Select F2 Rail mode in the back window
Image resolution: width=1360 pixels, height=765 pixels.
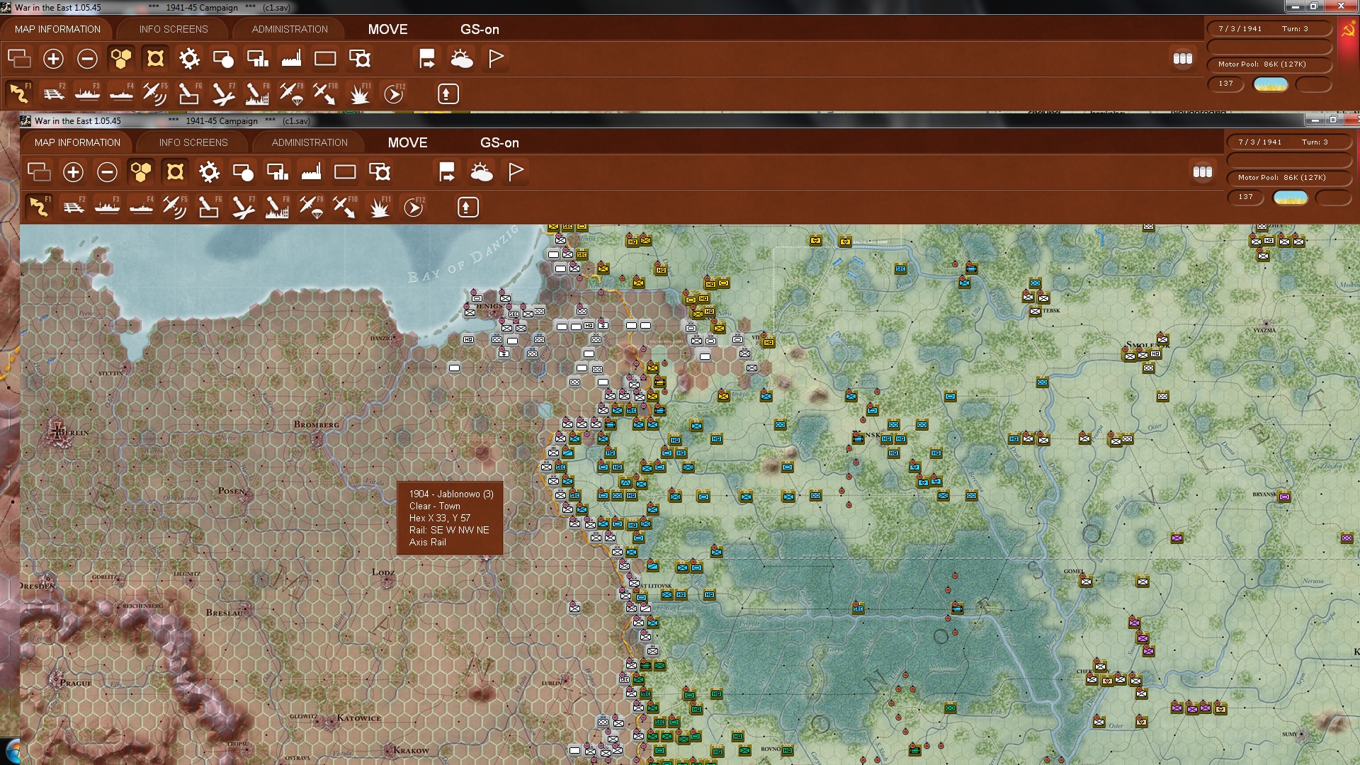pos(53,93)
